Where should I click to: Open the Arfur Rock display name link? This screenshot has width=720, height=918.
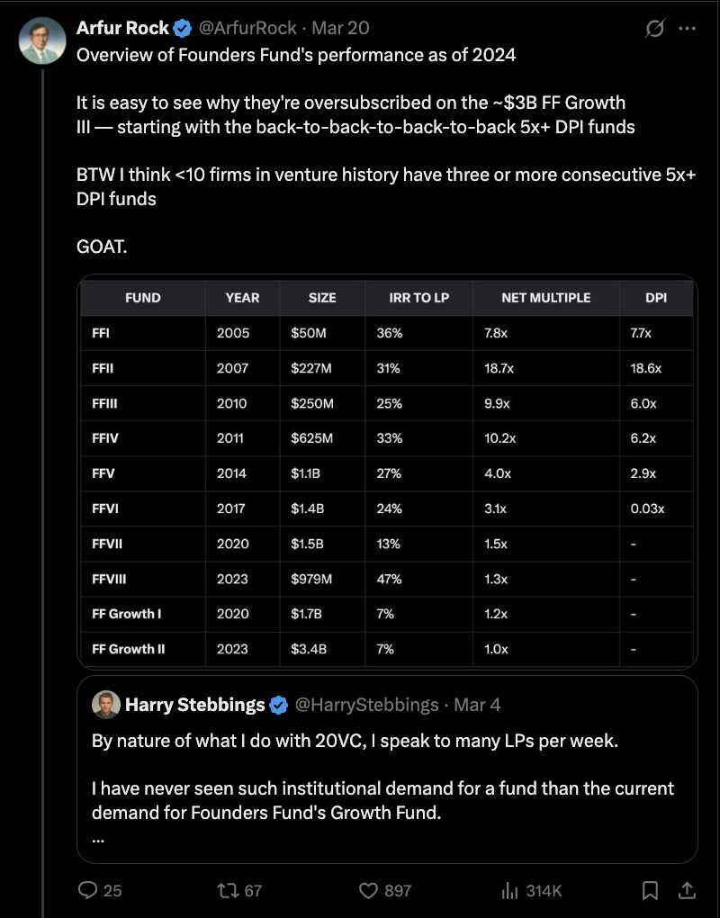(122, 28)
